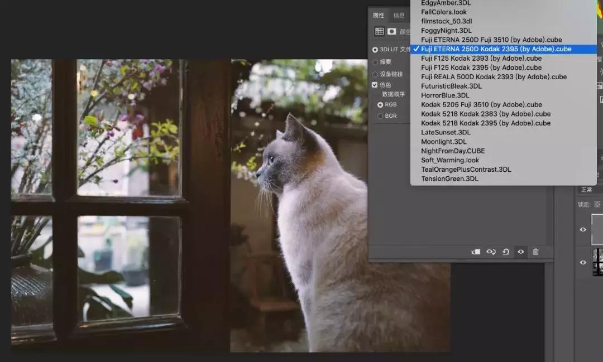
Task: Select the BGR data order radio
Action: pyautogui.click(x=380, y=115)
